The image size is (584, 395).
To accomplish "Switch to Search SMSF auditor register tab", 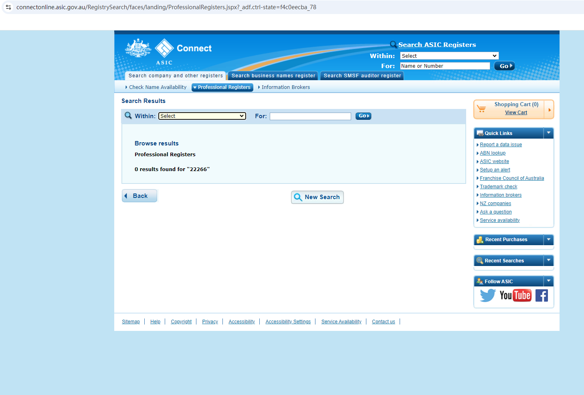I will click(x=362, y=76).
